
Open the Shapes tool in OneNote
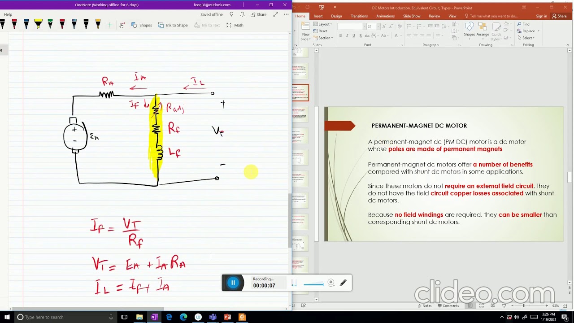coord(141,25)
